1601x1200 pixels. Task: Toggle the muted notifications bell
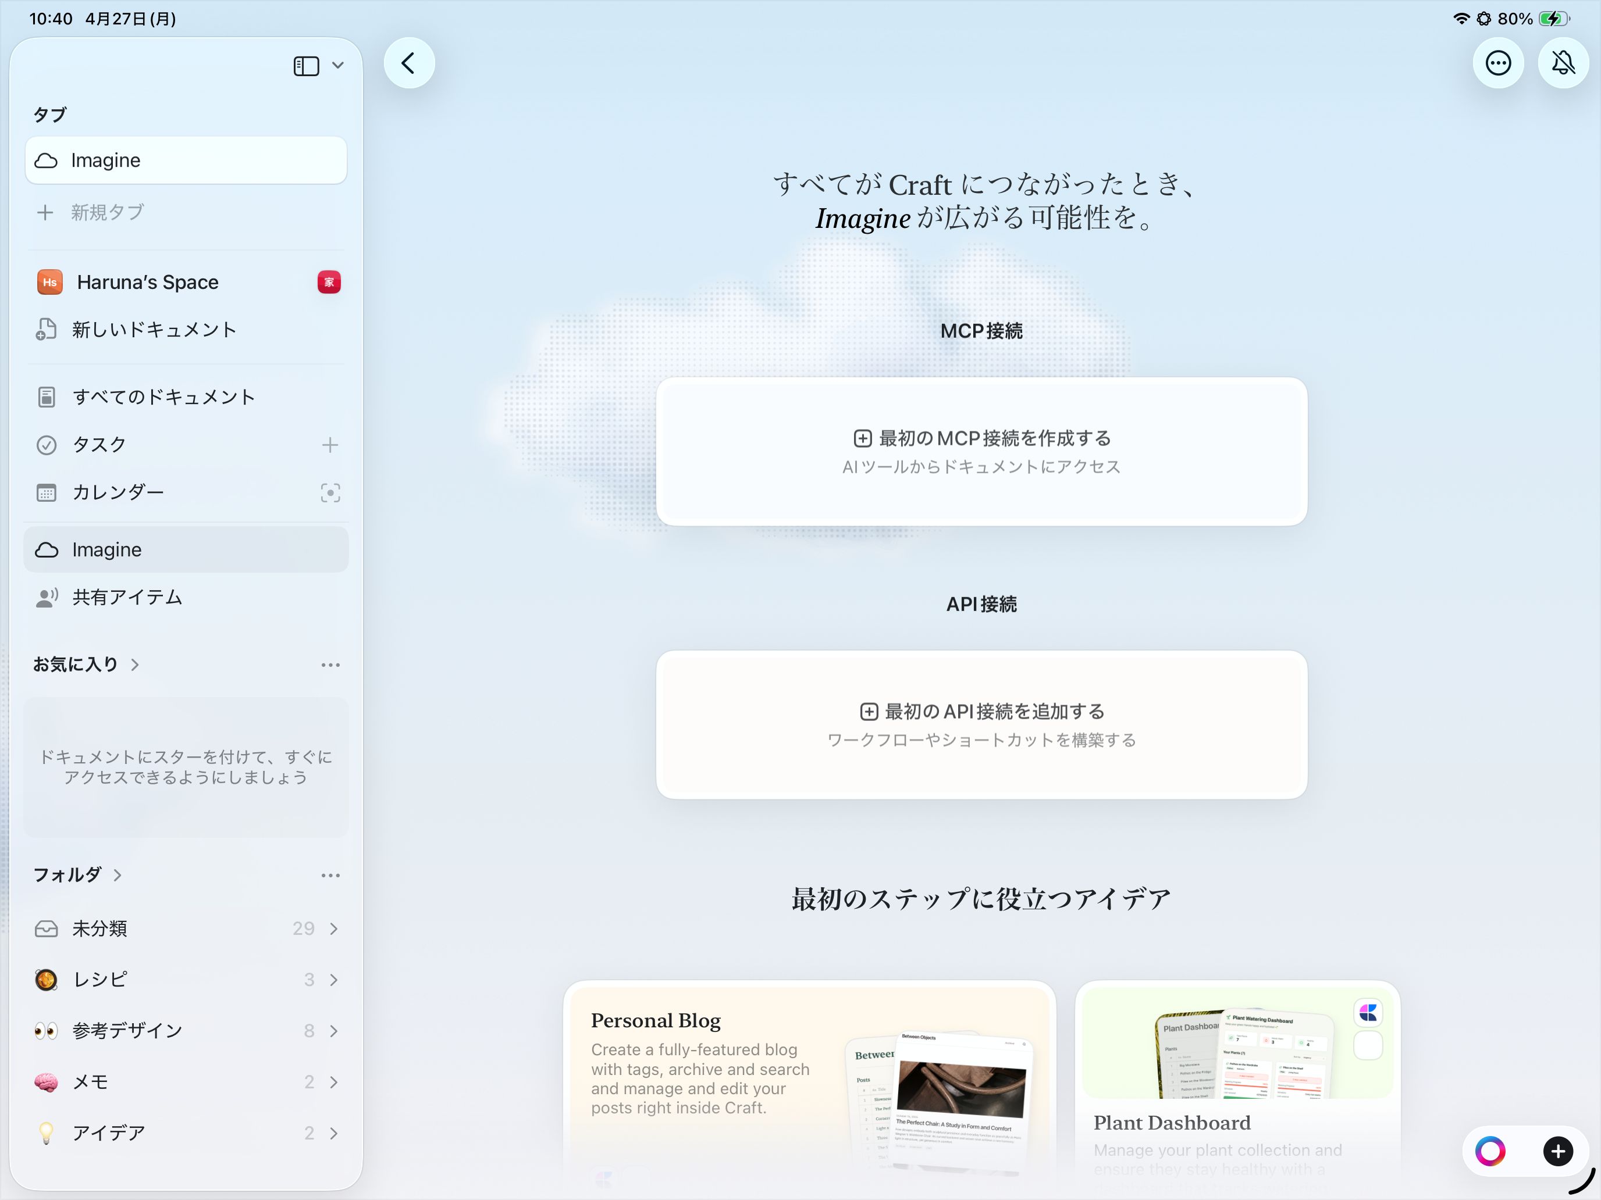(x=1563, y=63)
